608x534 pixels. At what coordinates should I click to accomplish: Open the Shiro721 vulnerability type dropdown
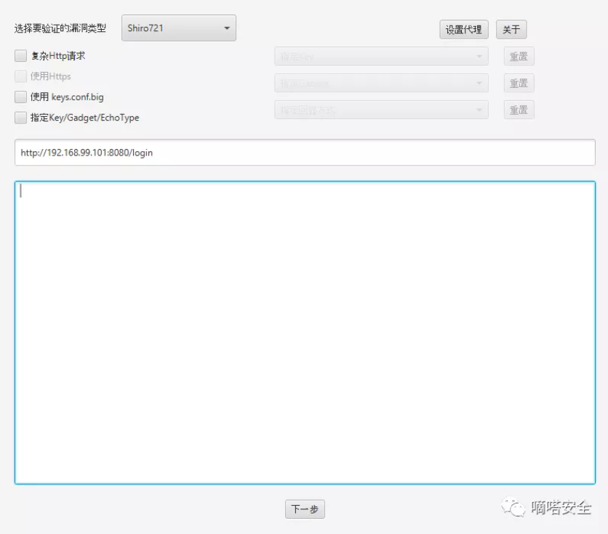pyautogui.click(x=179, y=28)
